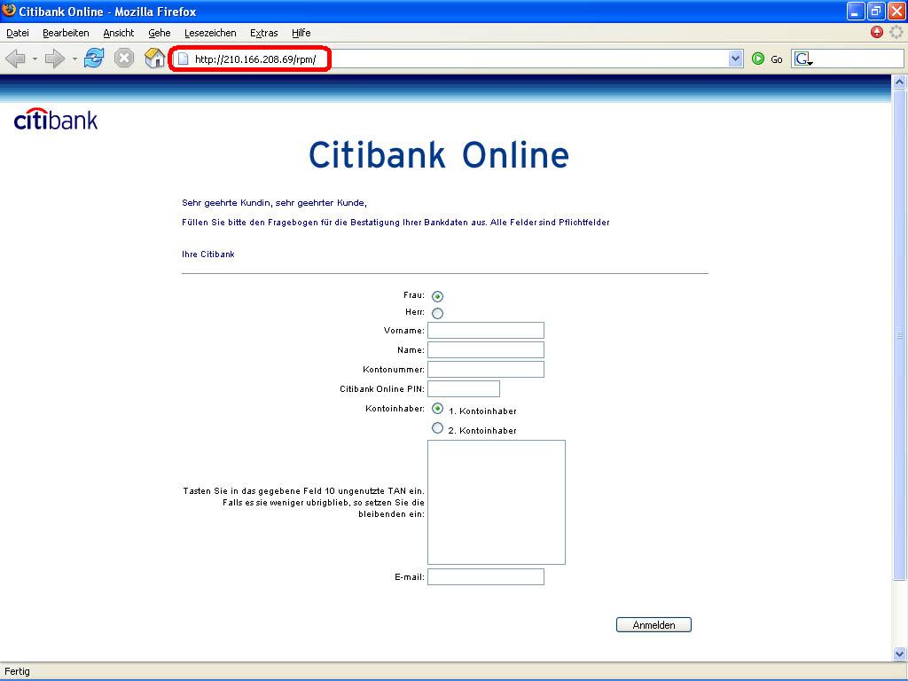
Task: Click the citibank logo
Action: point(56,119)
